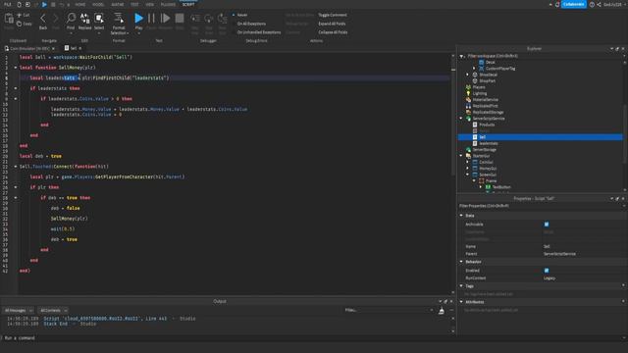This screenshot has height=353, width=628.
Task: Click Toggle Comment action
Action: 333,15
